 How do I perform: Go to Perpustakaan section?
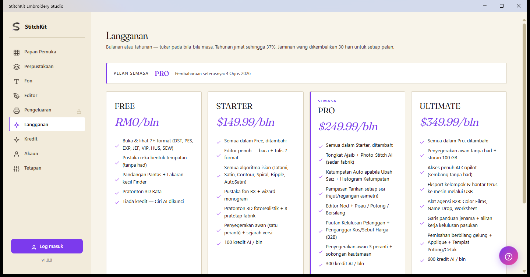pyautogui.click(x=47, y=67)
